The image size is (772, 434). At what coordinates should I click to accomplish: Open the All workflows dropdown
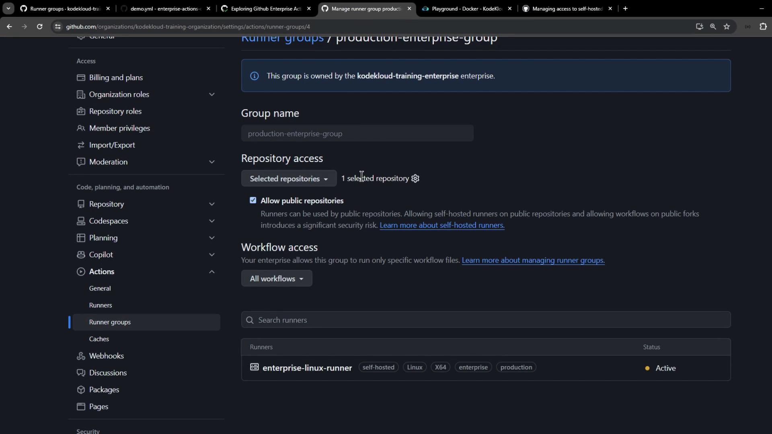[276, 278]
